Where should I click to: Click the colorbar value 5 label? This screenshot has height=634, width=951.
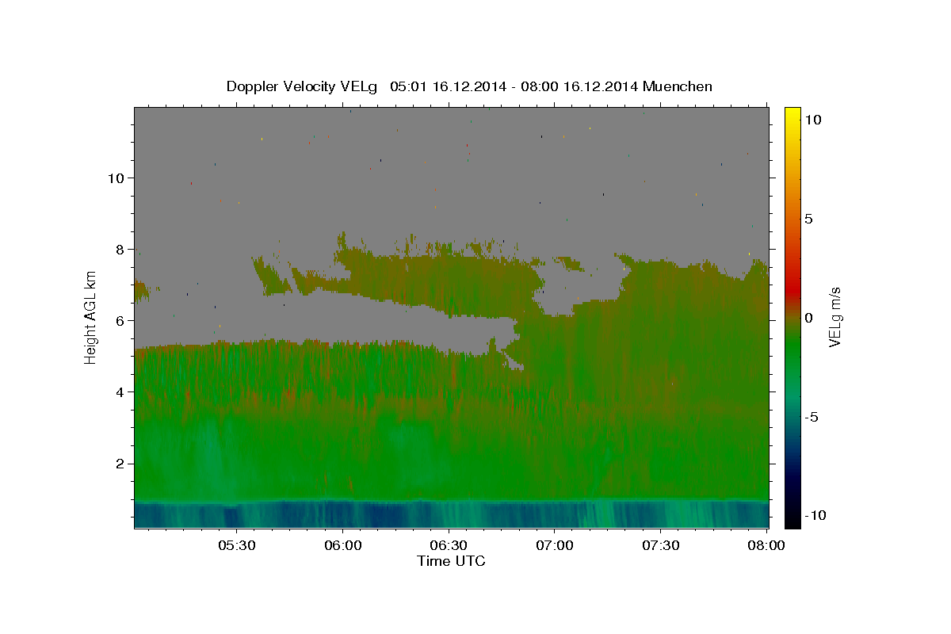808,219
